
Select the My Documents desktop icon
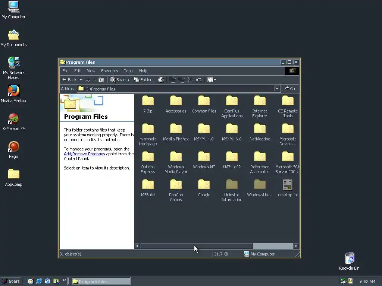coord(13,38)
